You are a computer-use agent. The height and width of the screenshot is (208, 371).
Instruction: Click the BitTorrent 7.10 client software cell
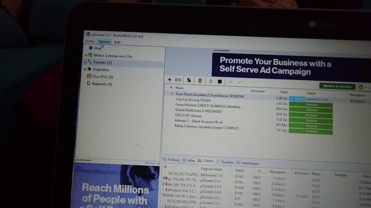pos(212,175)
